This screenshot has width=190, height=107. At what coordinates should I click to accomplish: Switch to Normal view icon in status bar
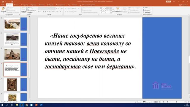point(156,102)
